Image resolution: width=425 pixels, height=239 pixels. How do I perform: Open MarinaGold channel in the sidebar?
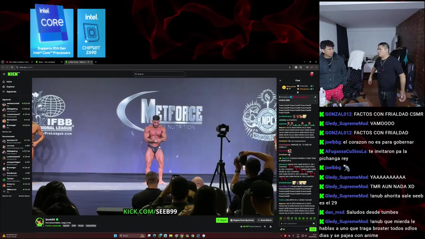16,120
